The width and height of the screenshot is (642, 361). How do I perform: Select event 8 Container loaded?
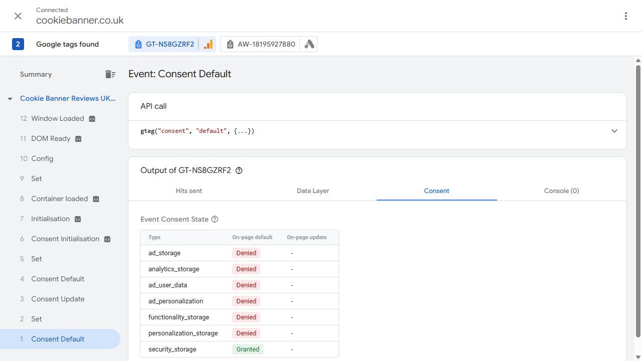(x=60, y=199)
